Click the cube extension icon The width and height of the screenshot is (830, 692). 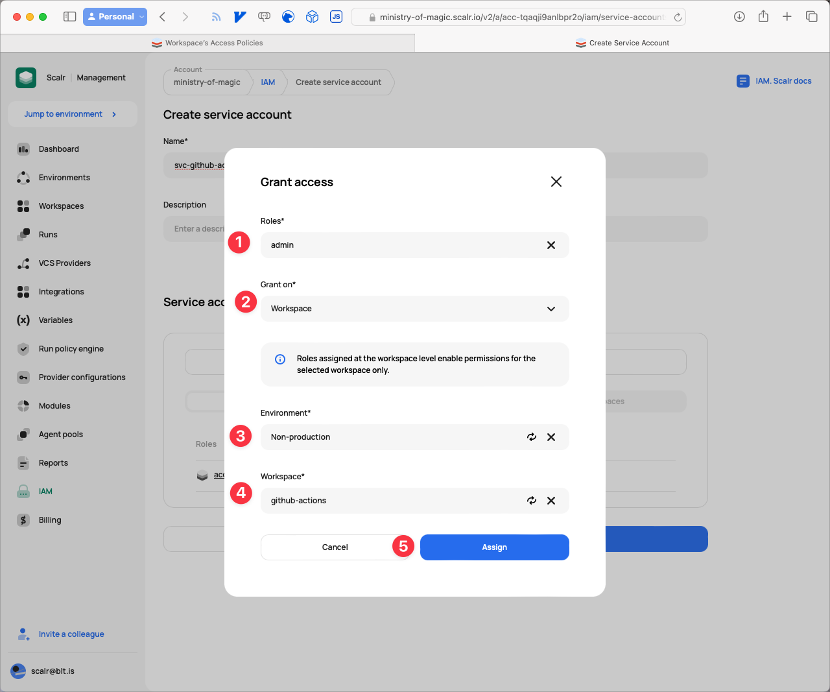[x=312, y=17]
